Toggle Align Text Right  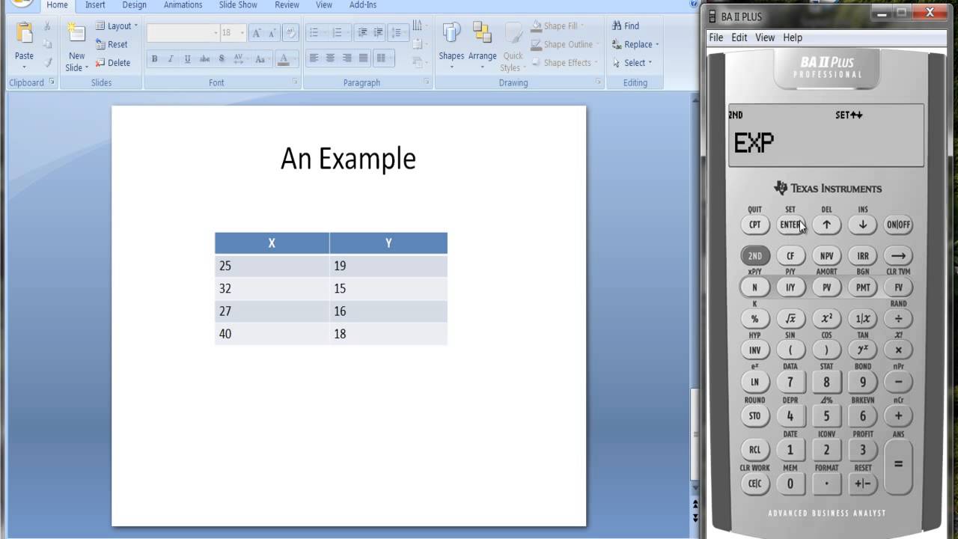tap(347, 58)
